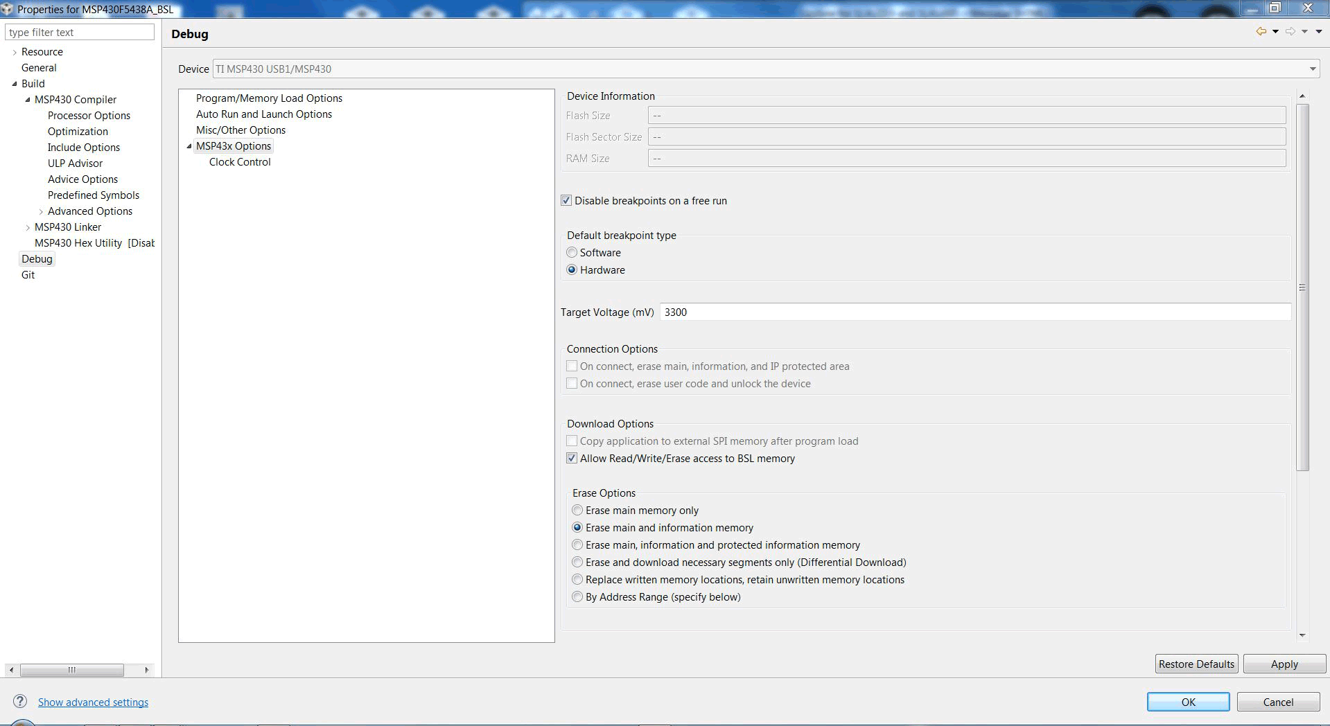The image size is (1330, 726).
Task: Click Restore Defaults button
Action: coord(1197,664)
